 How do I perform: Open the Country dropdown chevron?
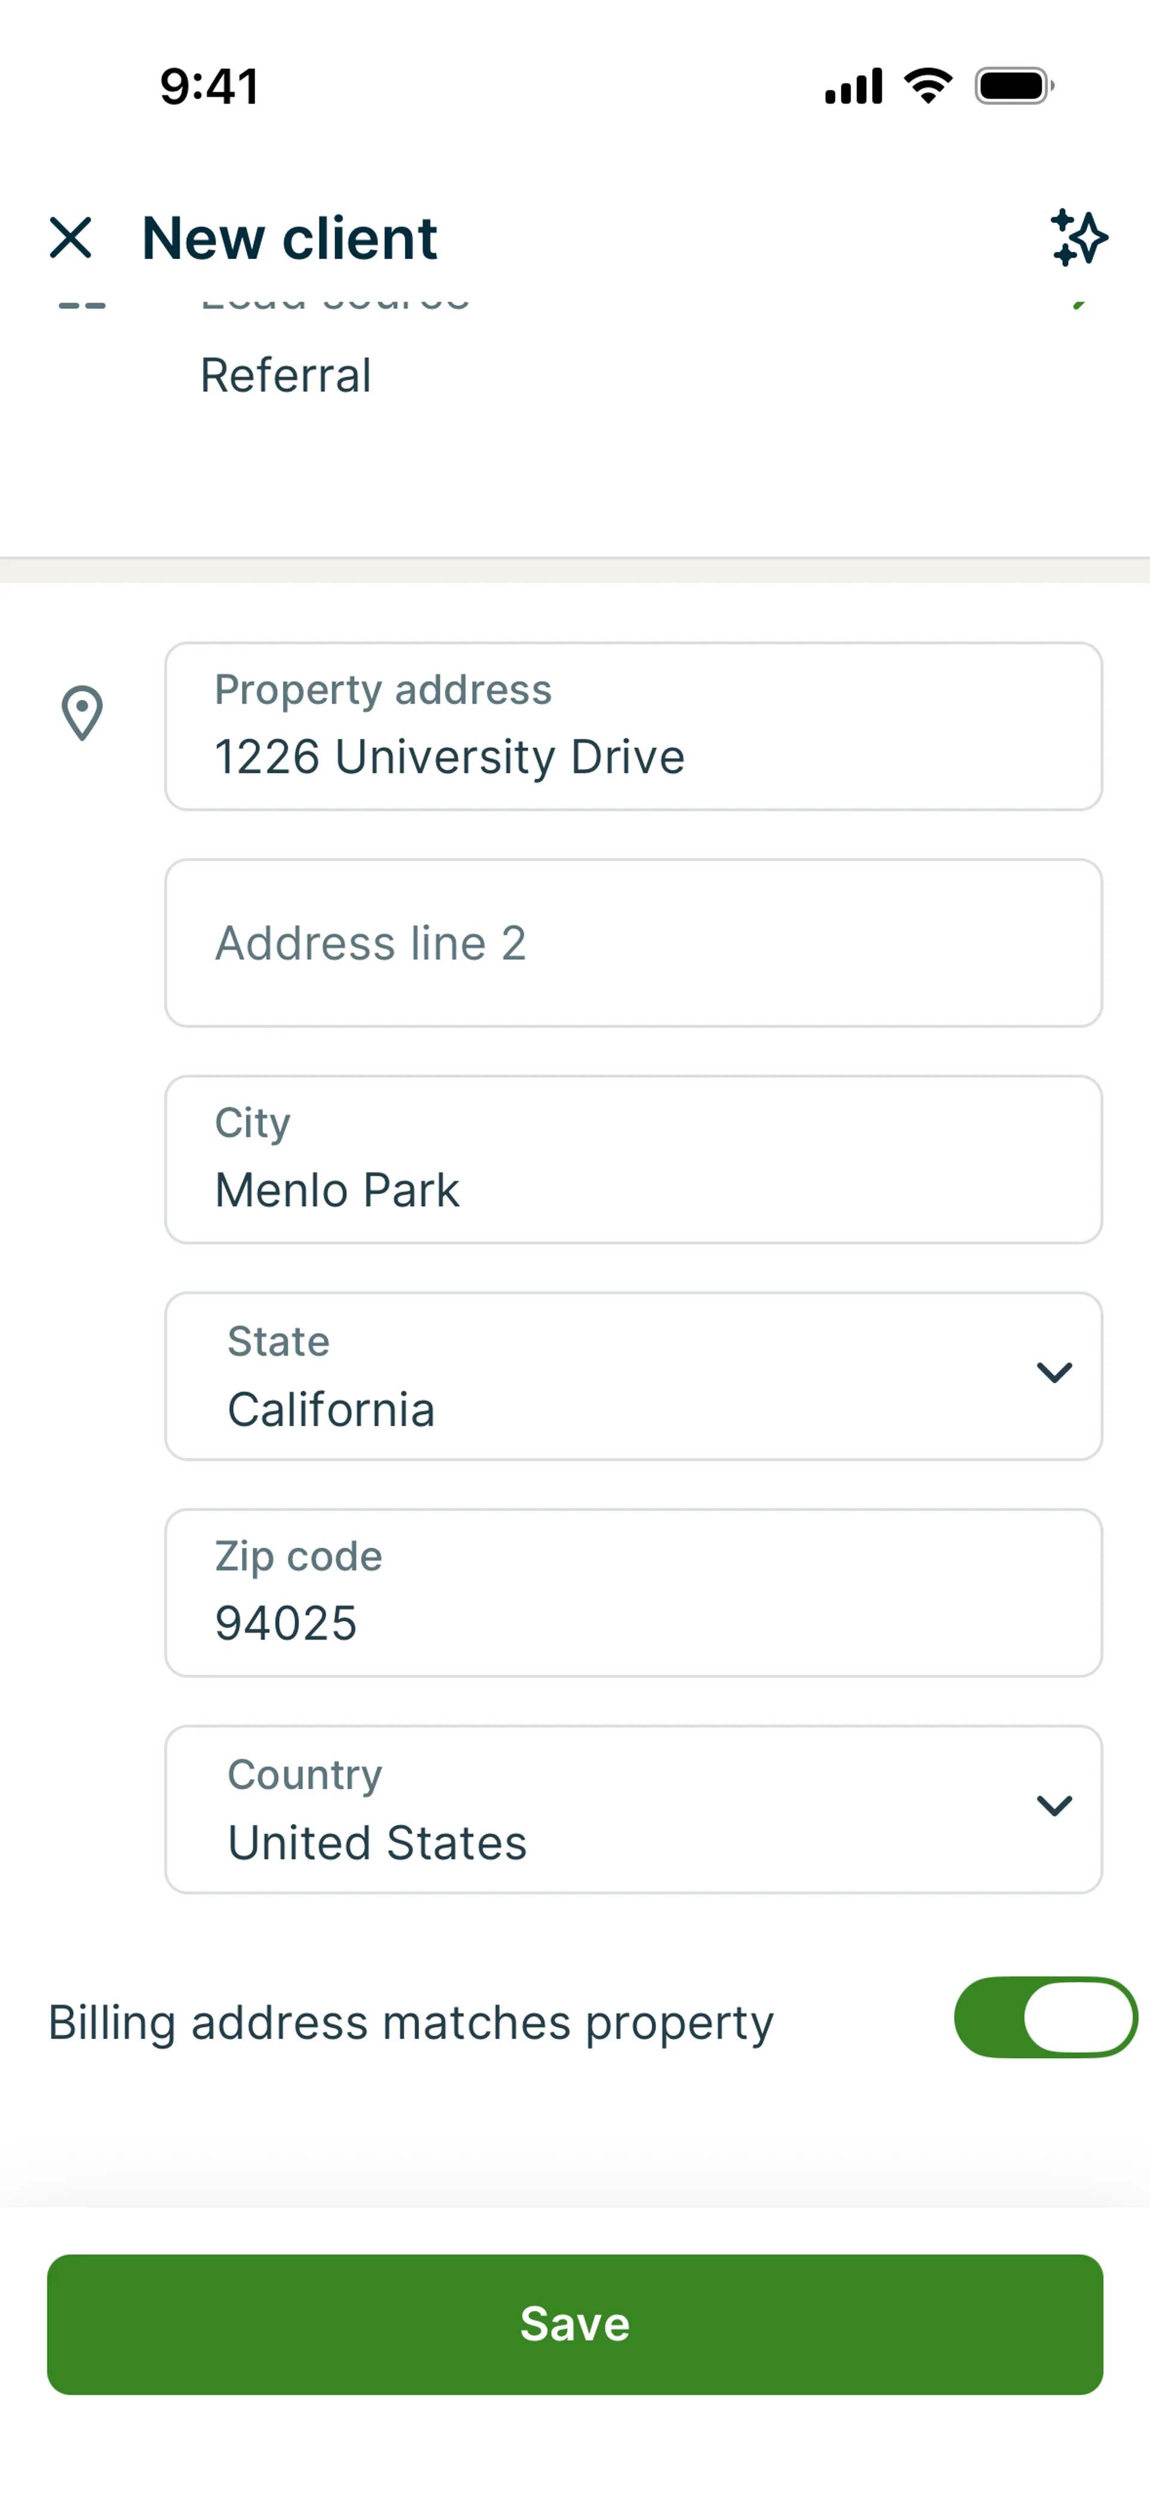tap(1053, 1805)
